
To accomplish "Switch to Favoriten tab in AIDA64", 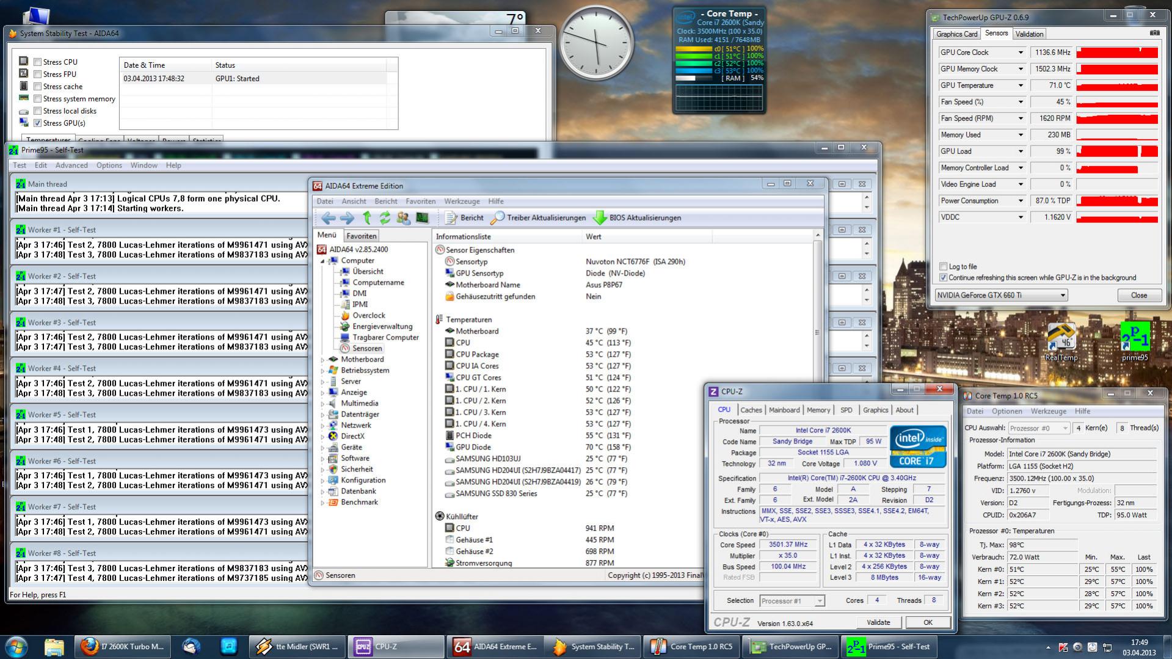I will click(x=361, y=236).
